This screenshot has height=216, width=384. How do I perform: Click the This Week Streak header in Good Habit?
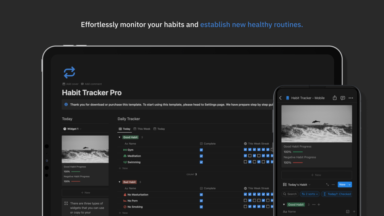point(256,144)
